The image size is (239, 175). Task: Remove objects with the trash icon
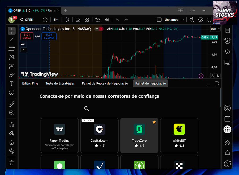coord(12,163)
